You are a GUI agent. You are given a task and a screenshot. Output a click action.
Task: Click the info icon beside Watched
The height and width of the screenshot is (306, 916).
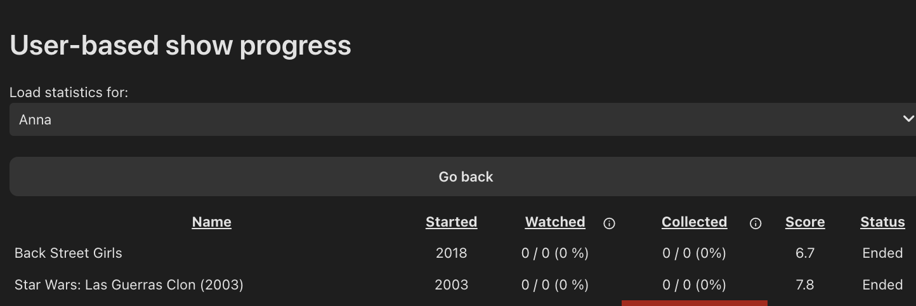tap(609, 223)
